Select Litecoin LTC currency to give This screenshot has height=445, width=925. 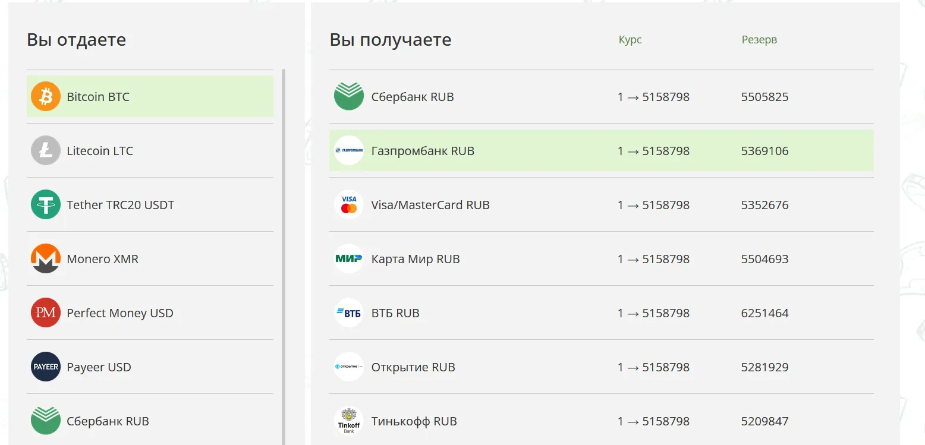point(150,150)
